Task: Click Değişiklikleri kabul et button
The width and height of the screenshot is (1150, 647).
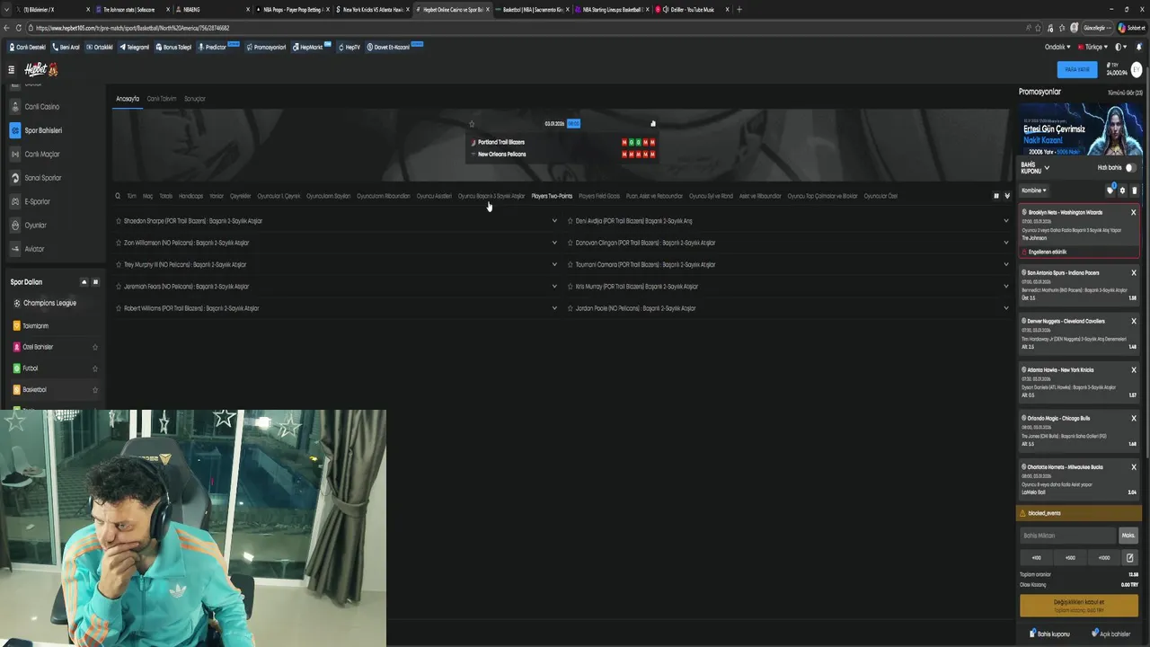Action: 1079,605
